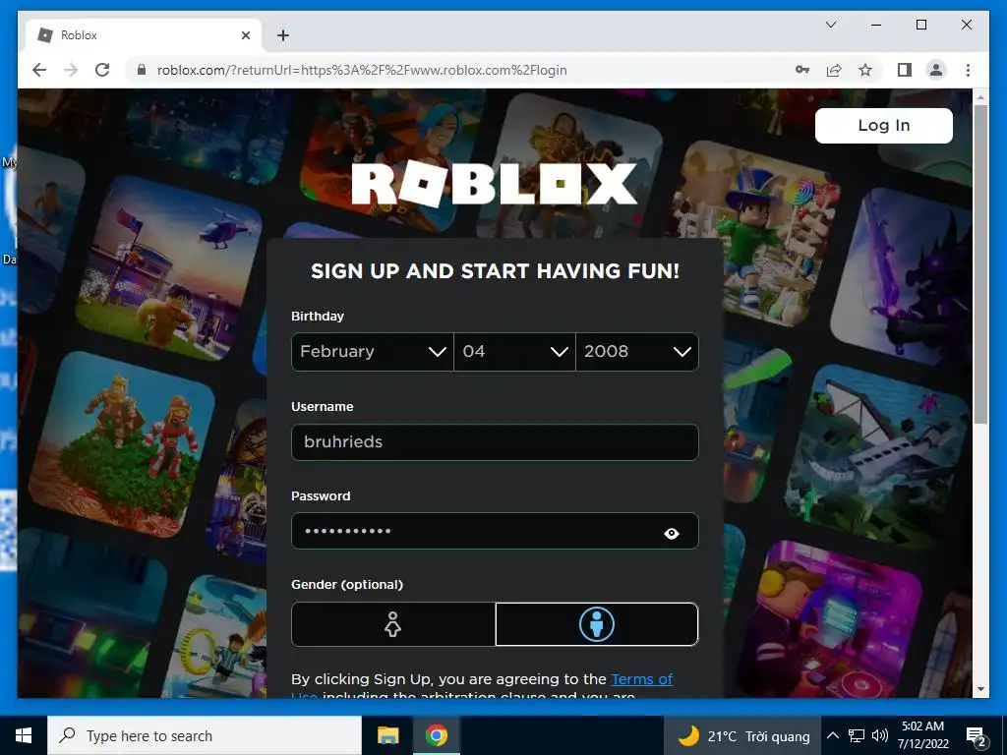This screenshot has width=1007, height=755.
Task: Open saved passwords key icon
Action: [802, 70]
